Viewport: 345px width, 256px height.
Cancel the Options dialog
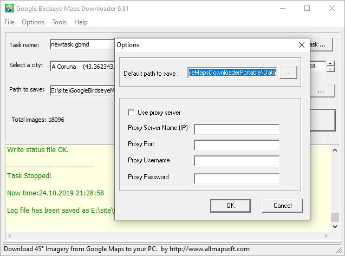coord(282,206)
